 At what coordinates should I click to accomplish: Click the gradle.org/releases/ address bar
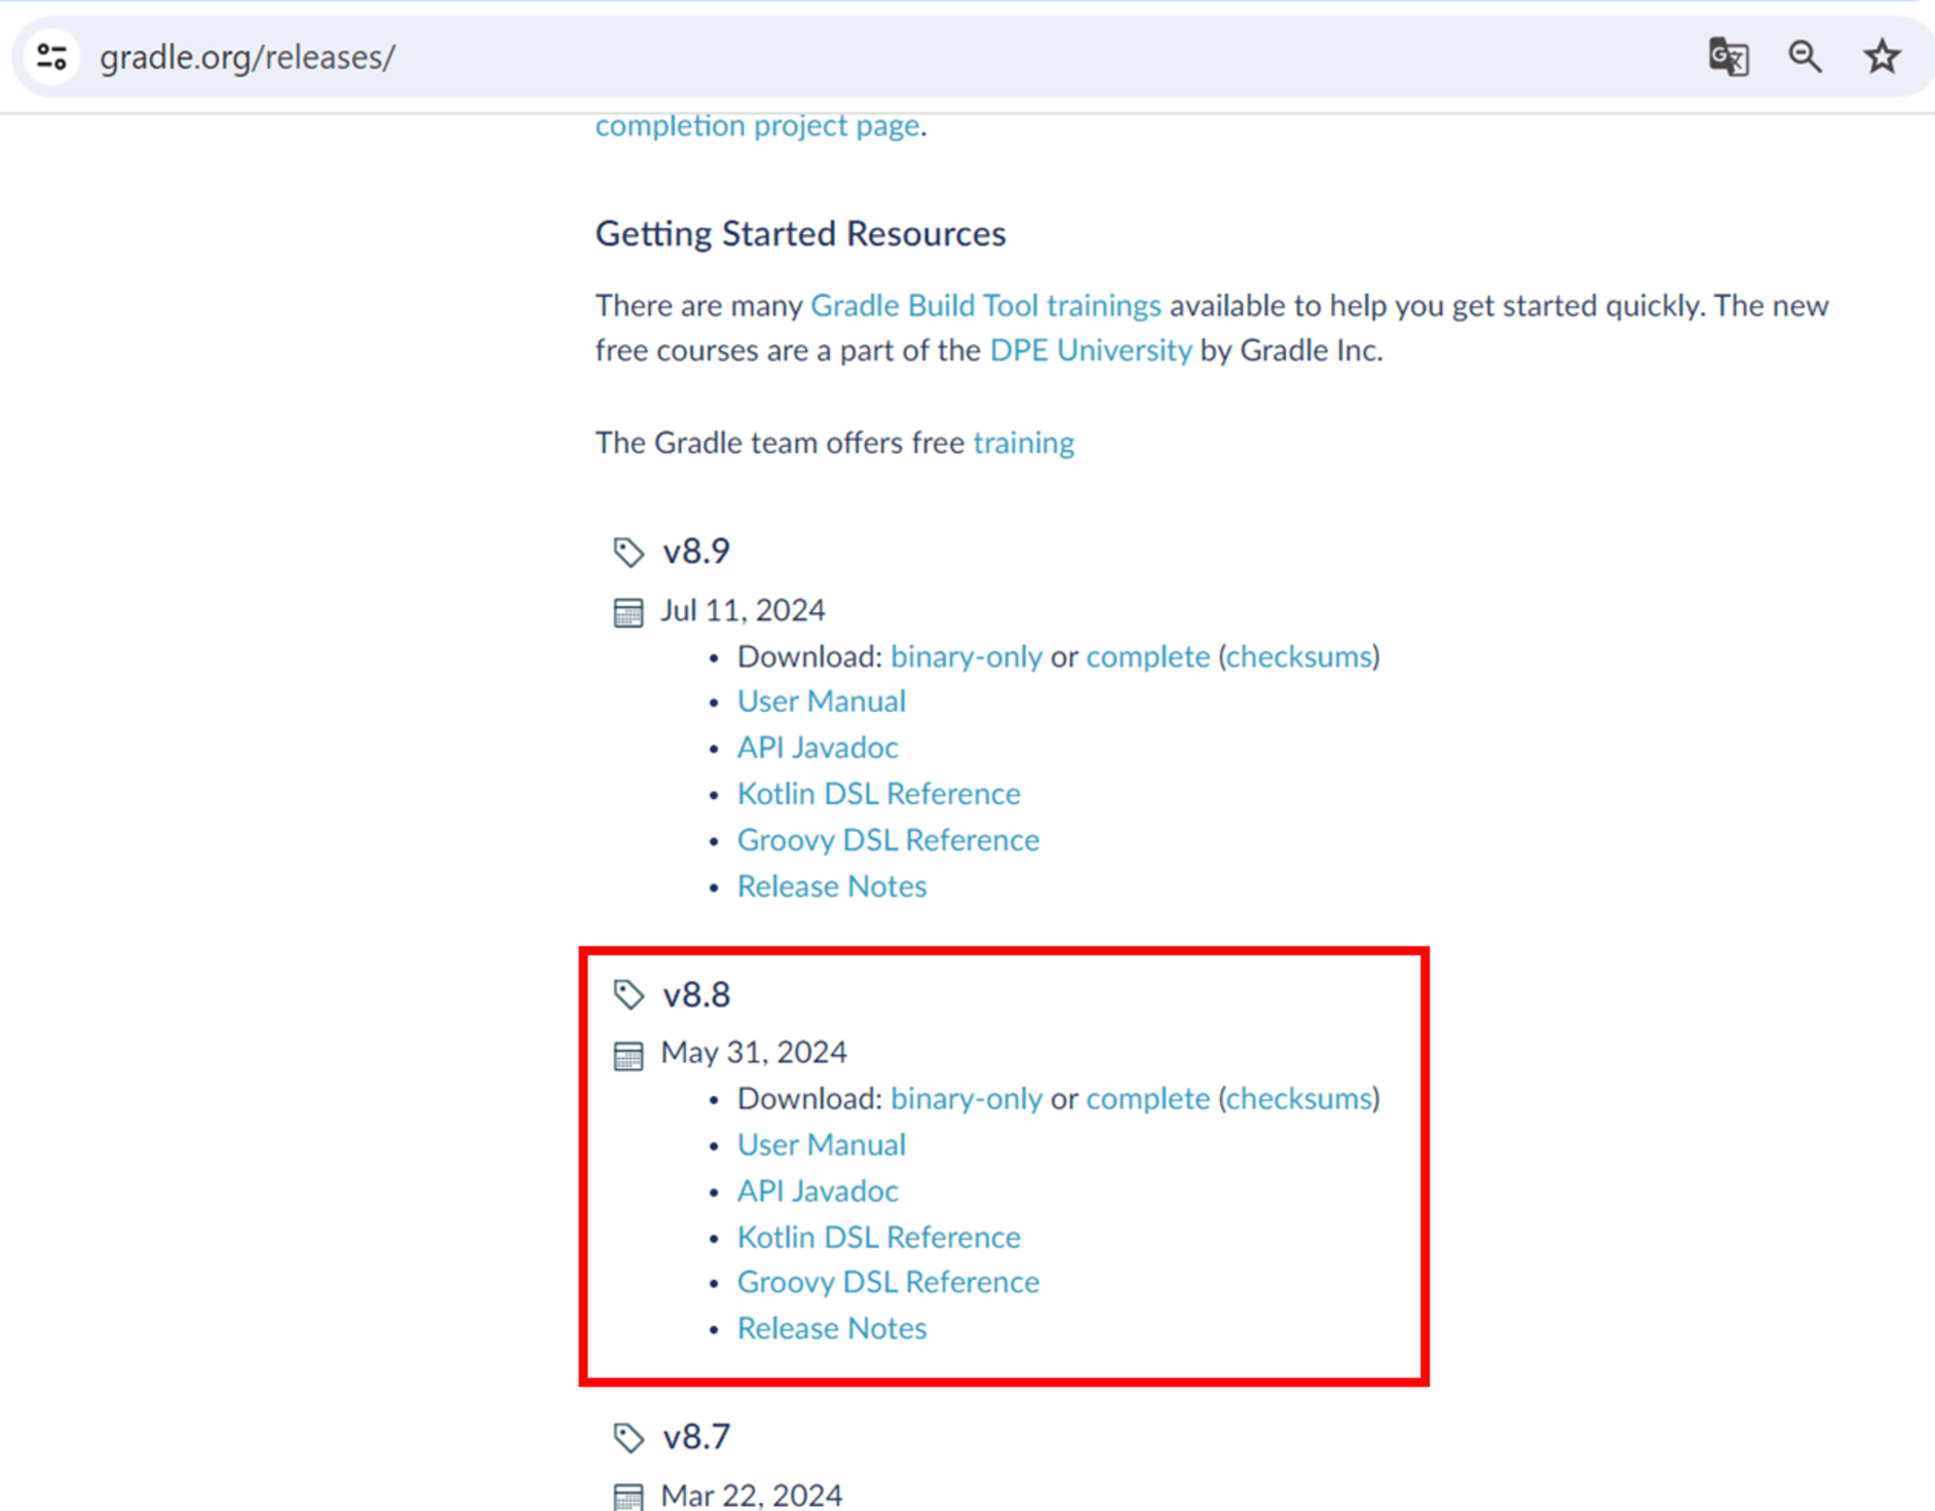pyautogui.click(x=248, y=57)
